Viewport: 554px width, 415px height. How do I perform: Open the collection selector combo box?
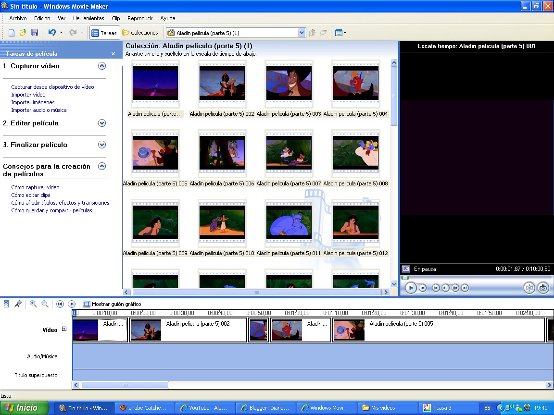point(236,33)
